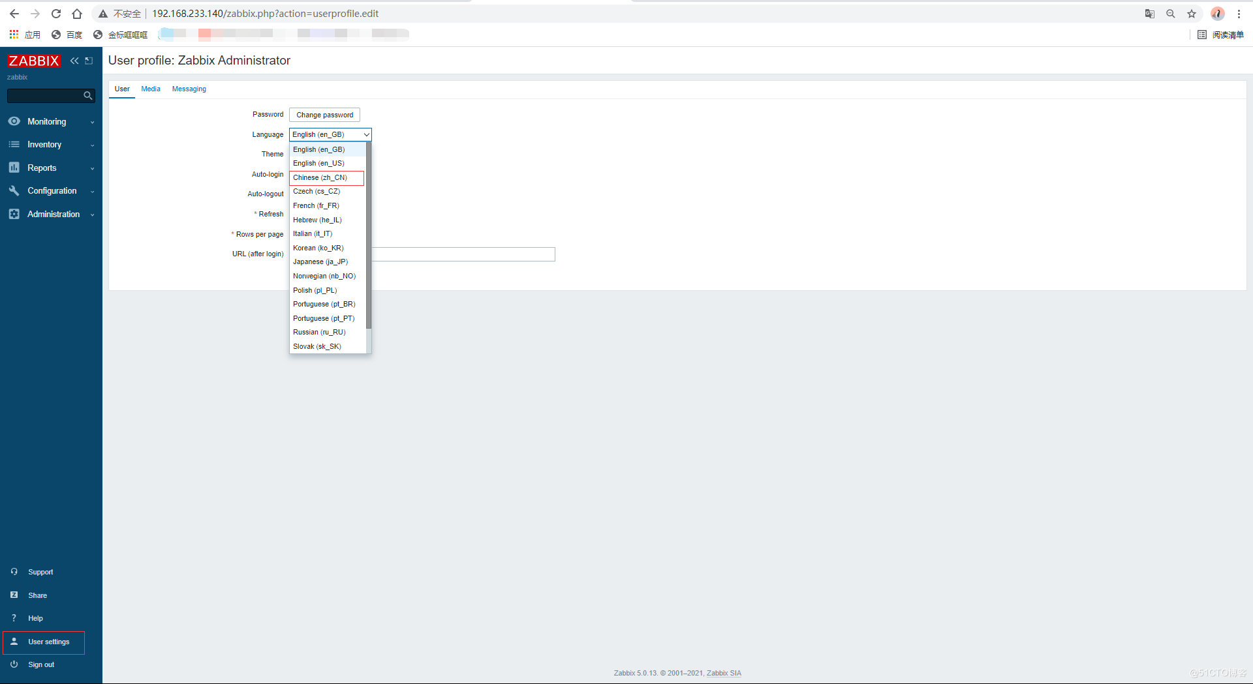The width and height of the screenshot is (1253, 684).
Task: Focus the sidebar search field
Action: click(x=46, y=96)
